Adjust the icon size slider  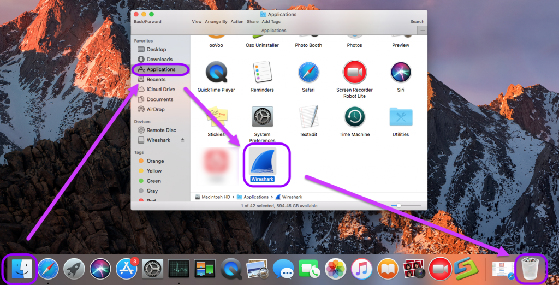399,206
